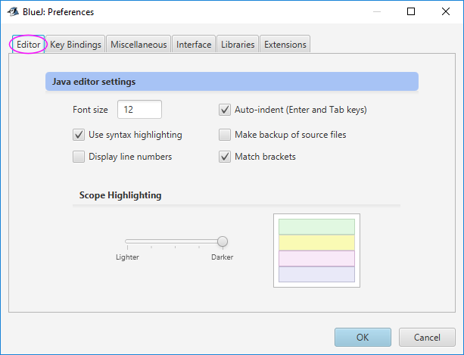Viewport: 464px width, 355px height.
Task: Click the scope highlighting slider handle
Action: pyautogui.click(x=223, y=241)
